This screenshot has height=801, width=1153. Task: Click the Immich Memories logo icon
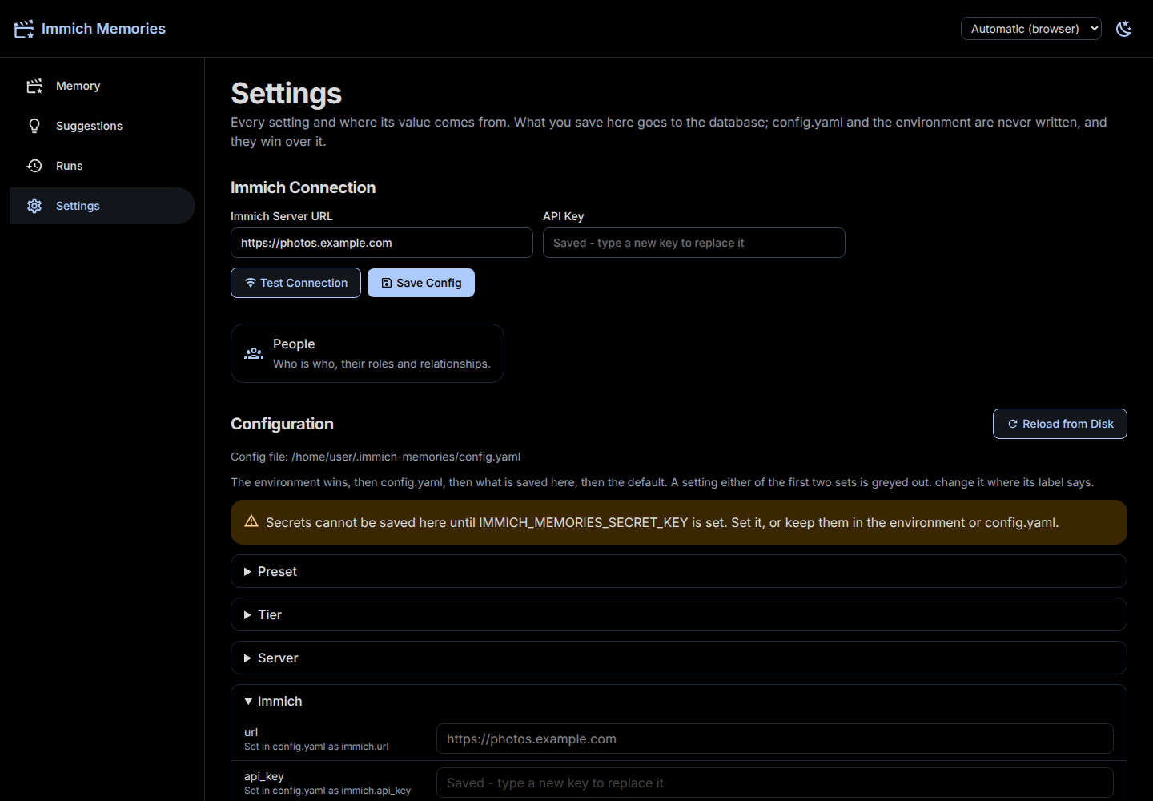tap(24, 29)
